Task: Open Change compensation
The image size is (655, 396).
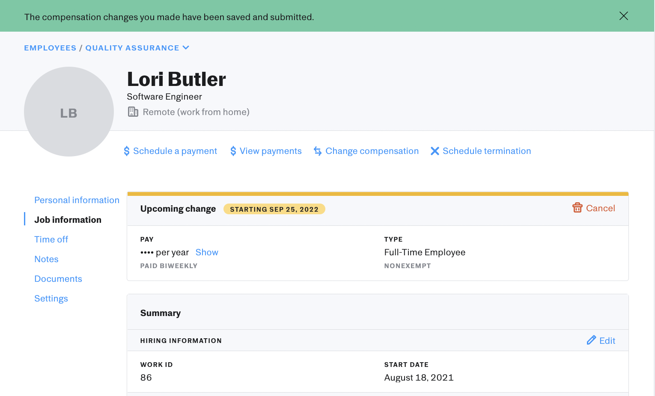Action: click(372, 151)
